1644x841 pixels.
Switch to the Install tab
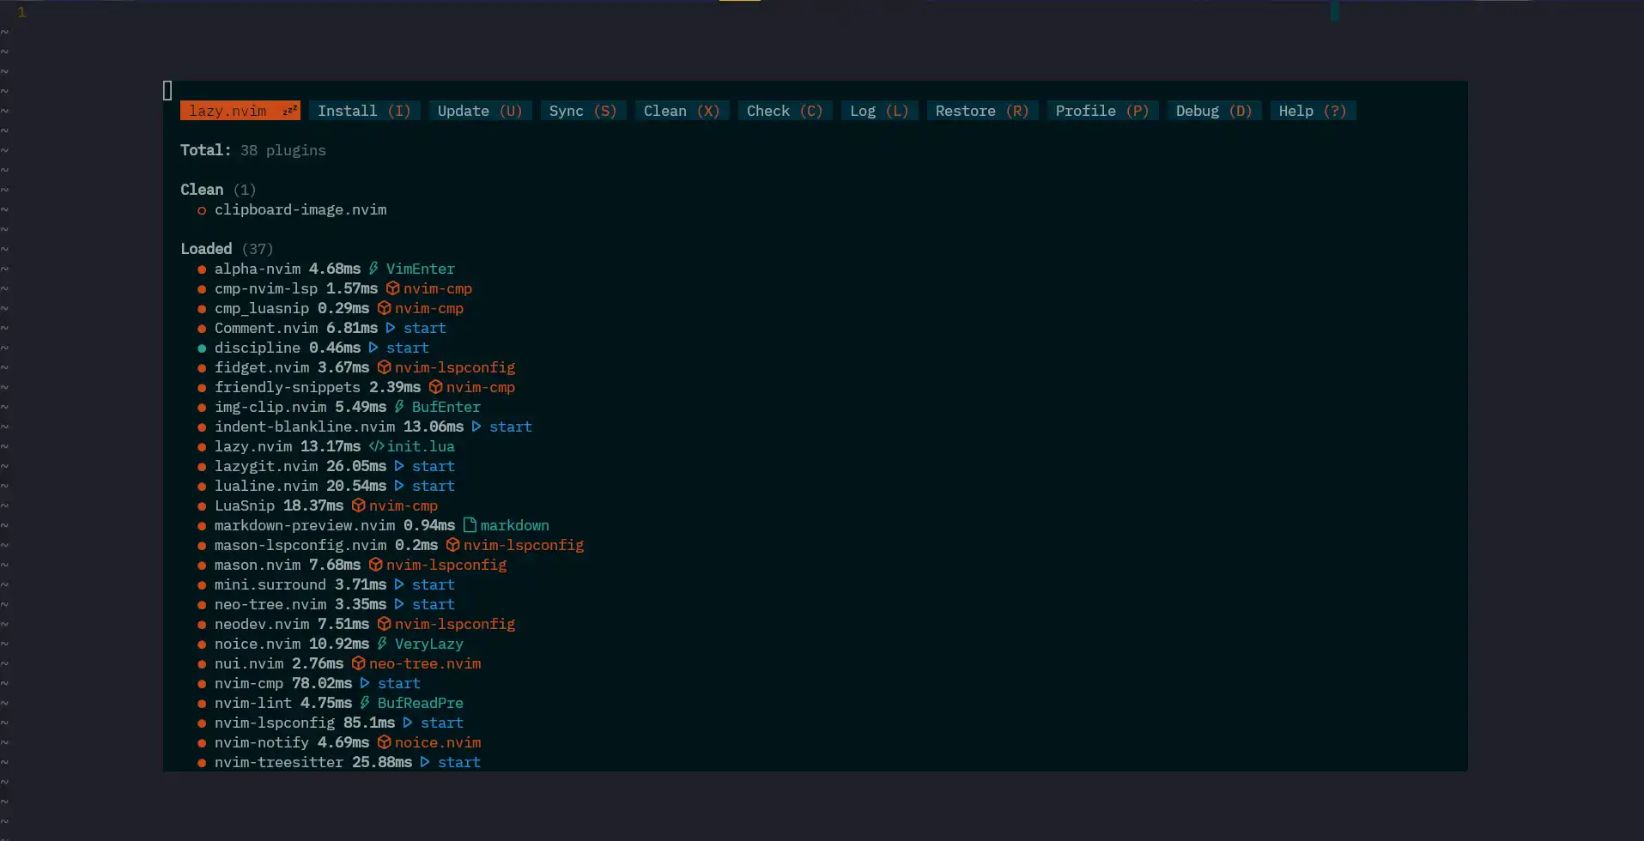click(x=363, y=110)
